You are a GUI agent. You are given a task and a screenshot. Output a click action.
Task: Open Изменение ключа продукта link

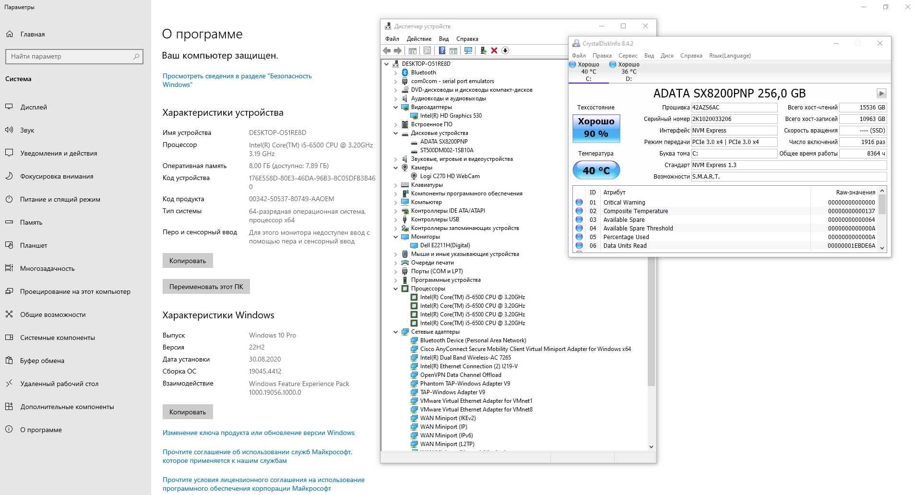[259, 433]
